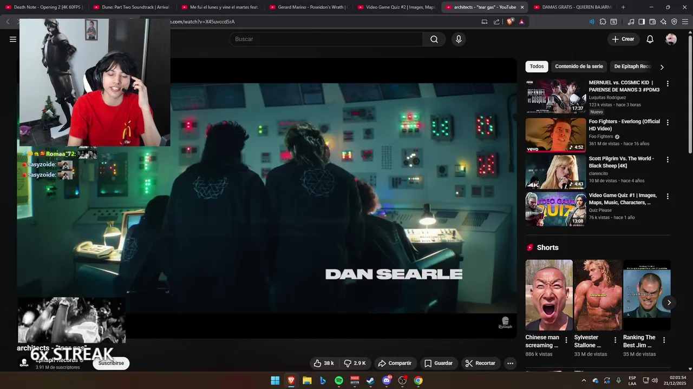Like the video with thumbs up
The width and height of the screenshot is (693, 389).
click(324, 363)
